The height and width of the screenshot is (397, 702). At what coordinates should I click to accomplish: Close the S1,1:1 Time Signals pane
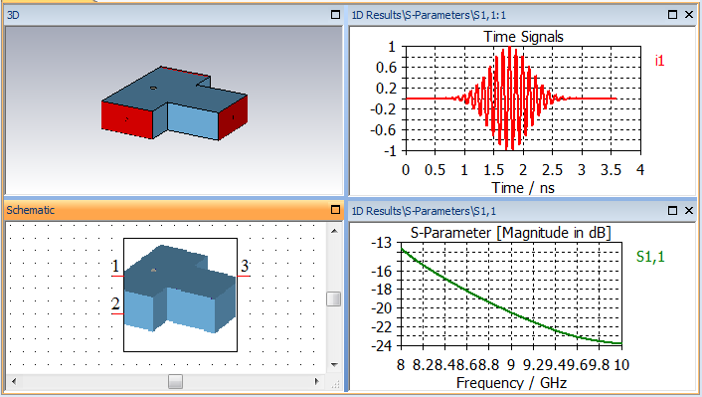[x=689, y=15]
